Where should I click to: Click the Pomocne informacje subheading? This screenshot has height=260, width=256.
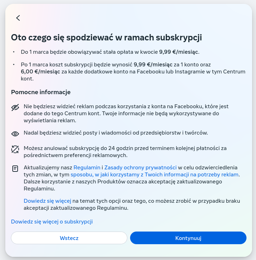(x=41, y=92)
